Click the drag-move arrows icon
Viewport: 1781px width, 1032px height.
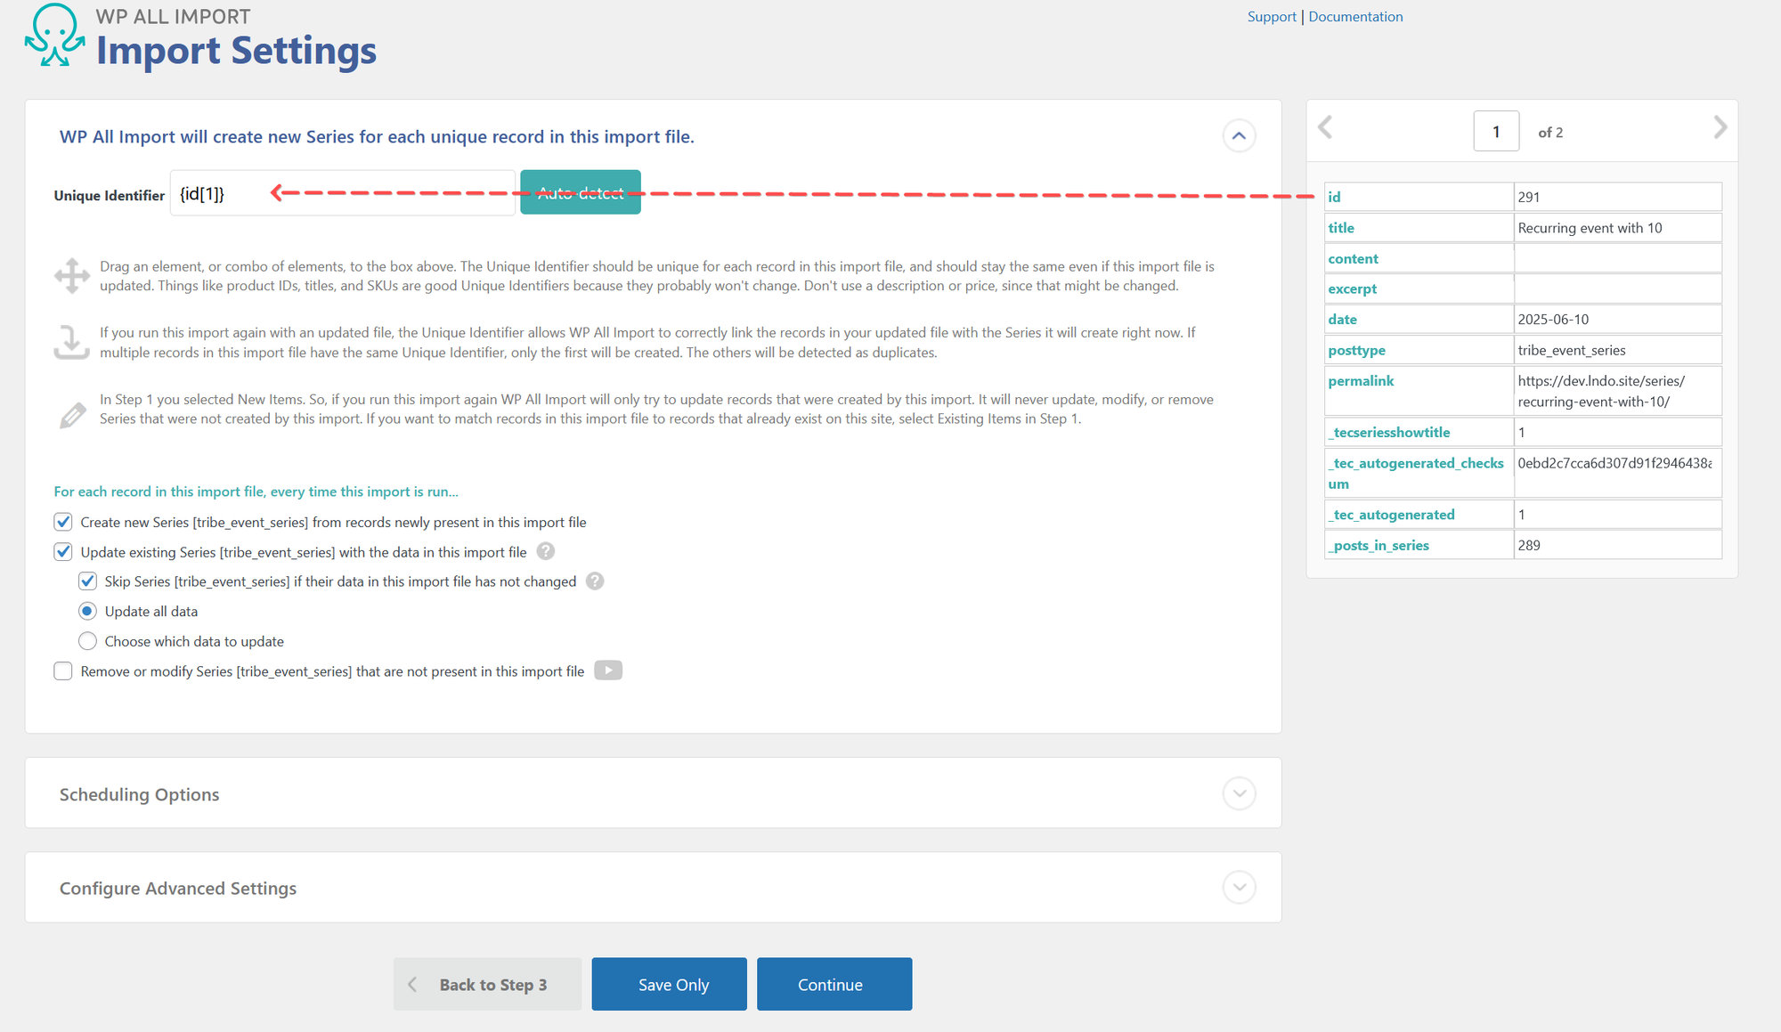[x=72, y=275]
